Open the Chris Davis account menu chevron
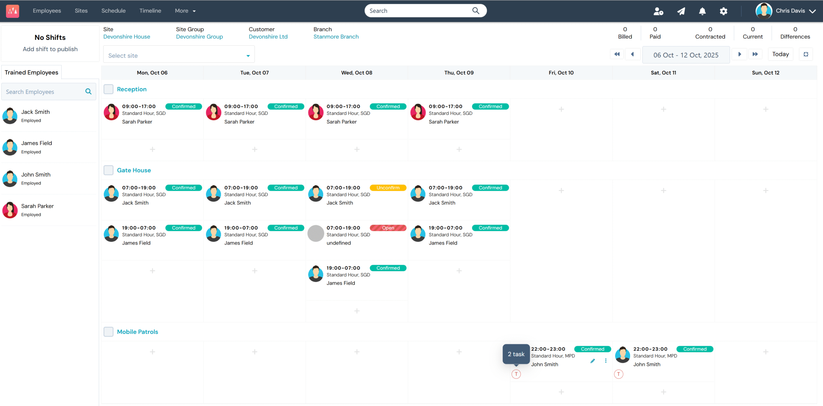This screenshot has height=406, width=823. (x=813, y=11)
